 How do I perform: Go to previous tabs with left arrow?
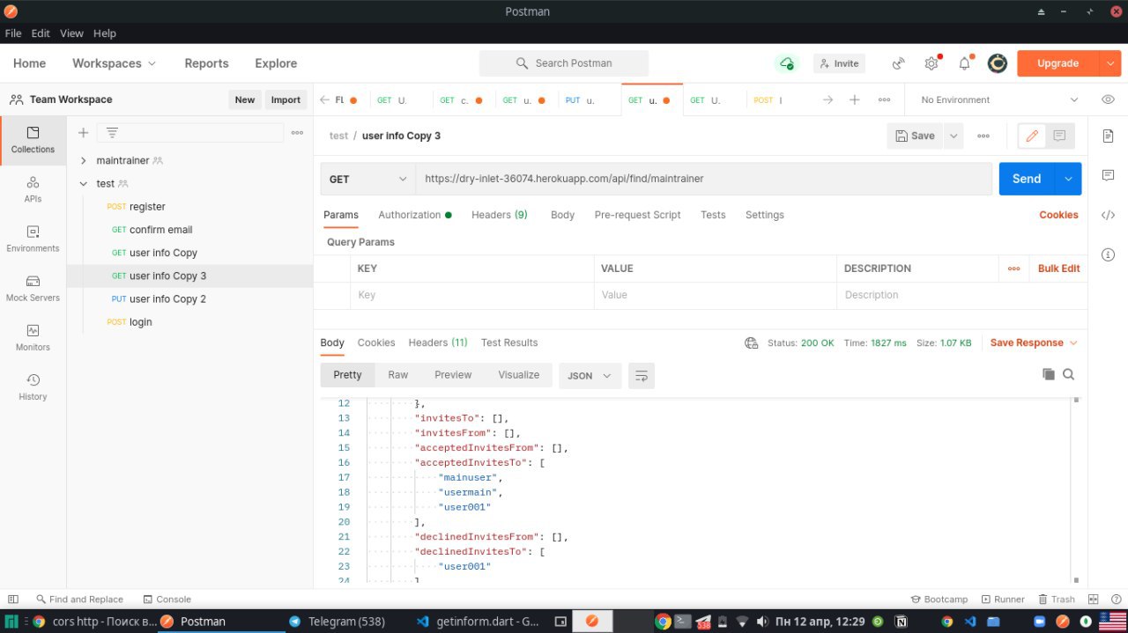pos(324,99)
